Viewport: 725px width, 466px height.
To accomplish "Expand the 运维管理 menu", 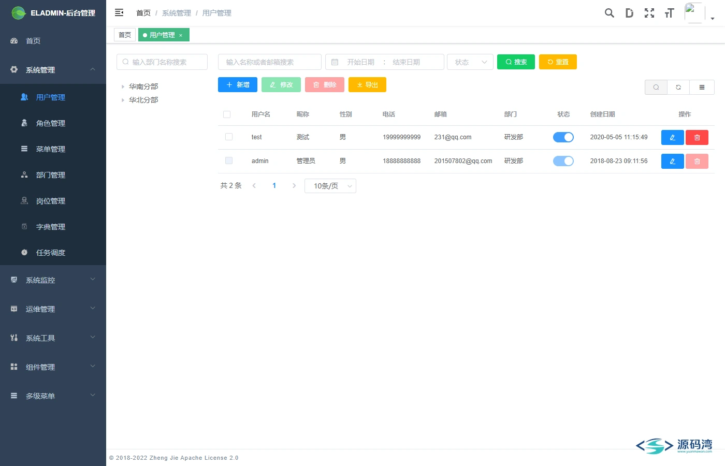I will coord(53,309).
